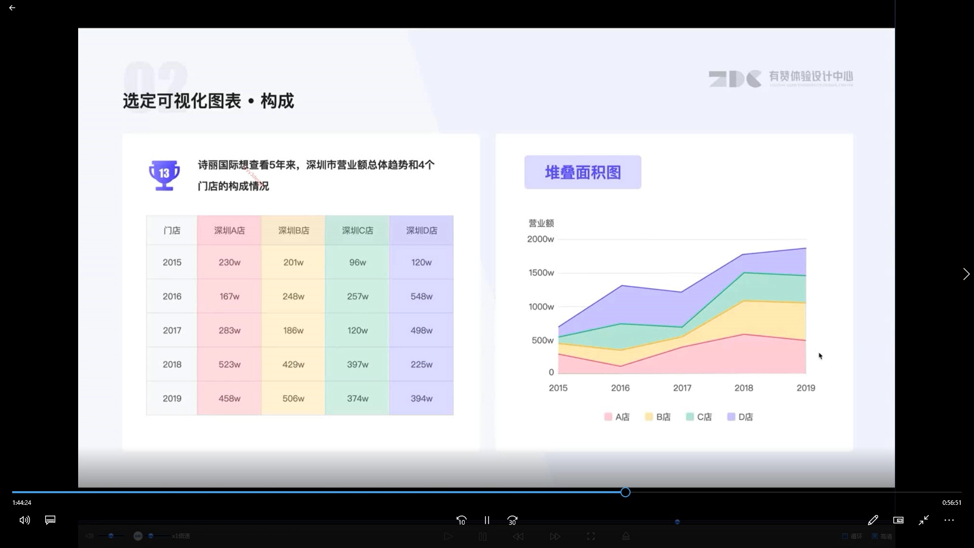Image resolution: width=974 pixels, height=548 pixels.
Task: Open the subtitles and captions icon
Action: [x=50, y=520]
